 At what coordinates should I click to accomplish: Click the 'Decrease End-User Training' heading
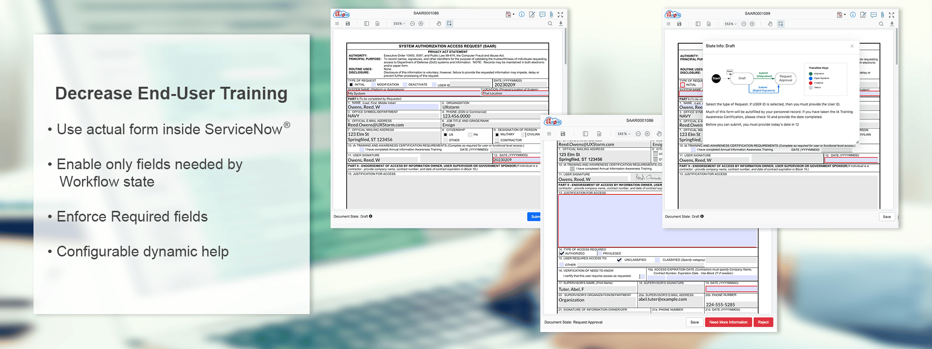(171, 93)
